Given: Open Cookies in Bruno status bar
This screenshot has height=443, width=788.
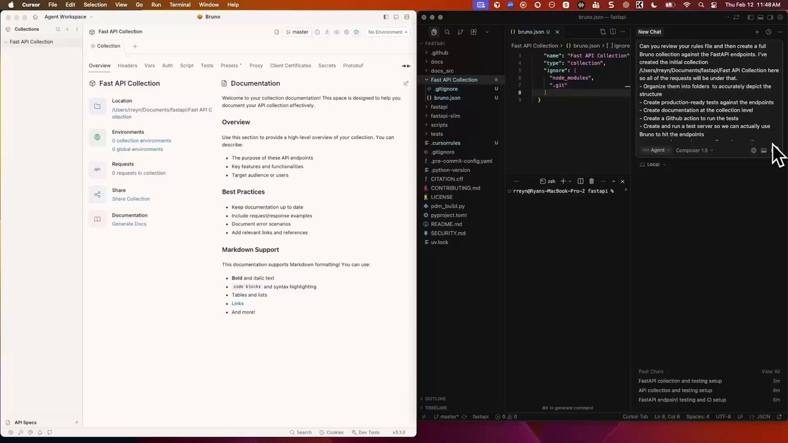Looking at the screenshot, I should pos(332,432).
